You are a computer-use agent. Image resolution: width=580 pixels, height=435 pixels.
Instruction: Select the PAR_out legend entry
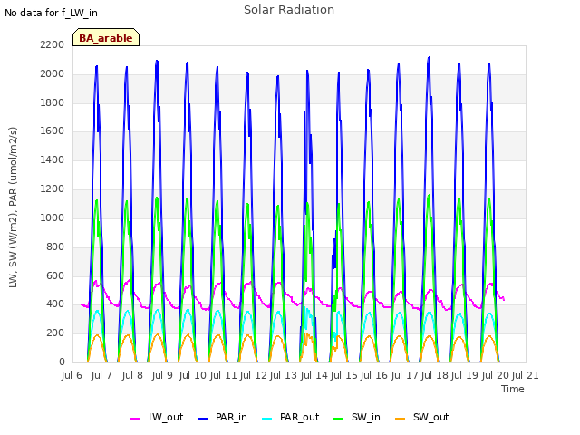click(x=290, y=417)
